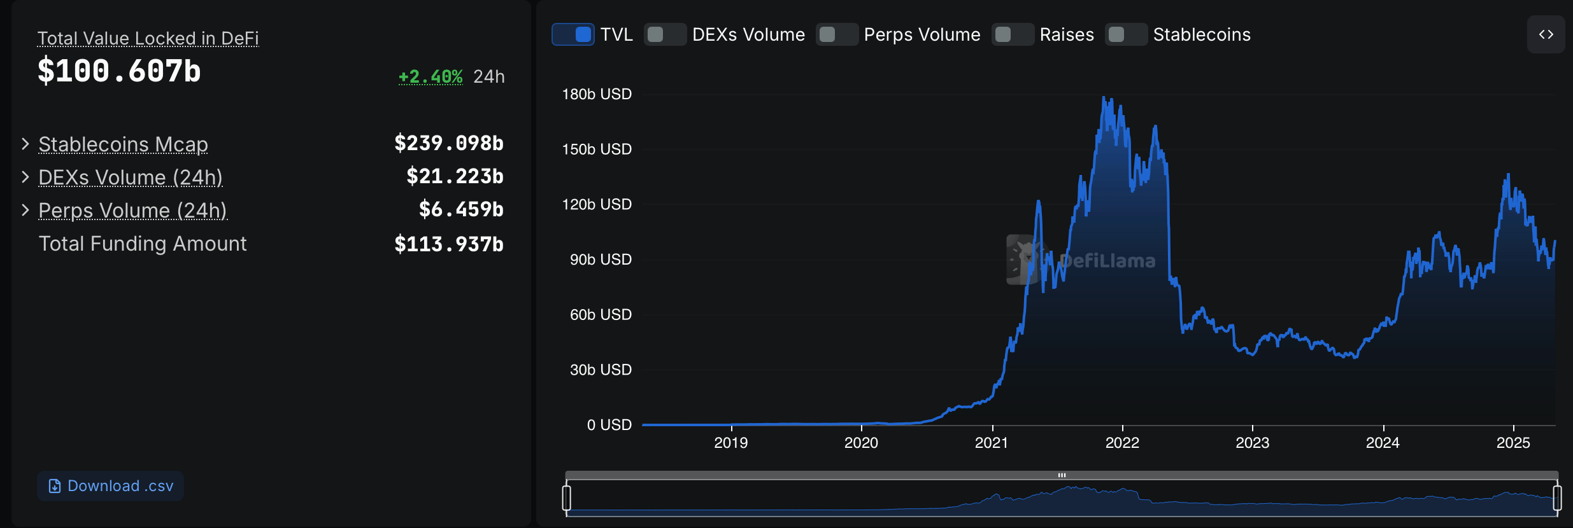Click the right handle of the range slider
The width and height of the screenshot is (1573, 528).
click(1557, 497)
